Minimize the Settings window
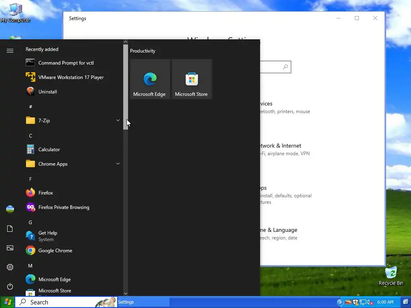 click(338, 18)
